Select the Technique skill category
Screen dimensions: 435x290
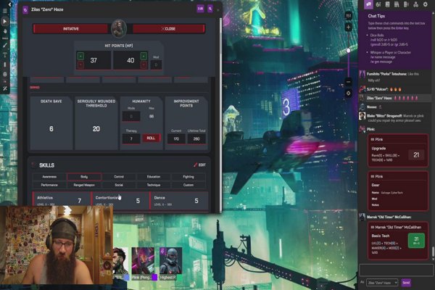pyautogui.click(x=154, y=185)
